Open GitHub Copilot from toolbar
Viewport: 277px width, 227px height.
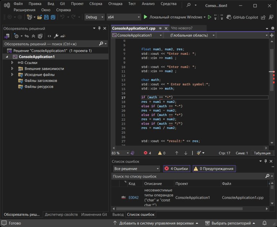click(242, 17)
